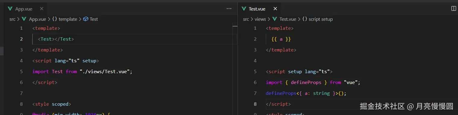This screenshot has width=458, height=115.
Task: Select 'src' breadcrumb in App.vue editor
Action: point(12,19)
